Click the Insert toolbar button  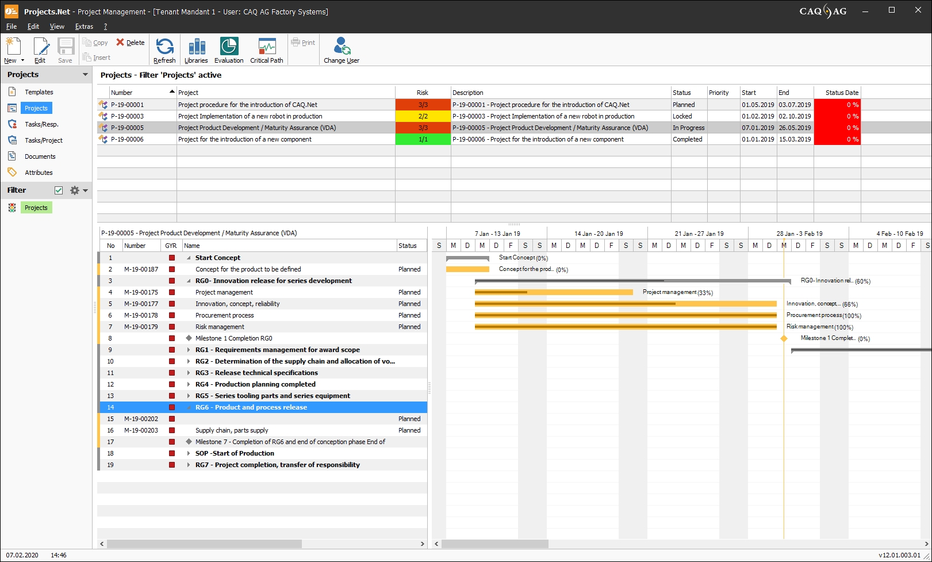point(97,58)
